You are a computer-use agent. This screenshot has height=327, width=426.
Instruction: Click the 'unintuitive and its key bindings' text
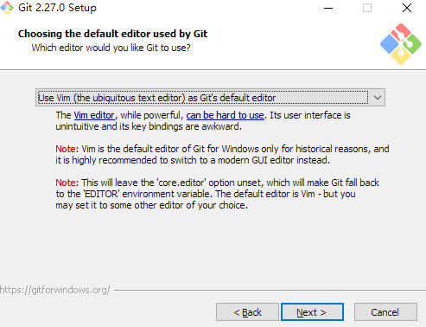(x=149, y=126)
